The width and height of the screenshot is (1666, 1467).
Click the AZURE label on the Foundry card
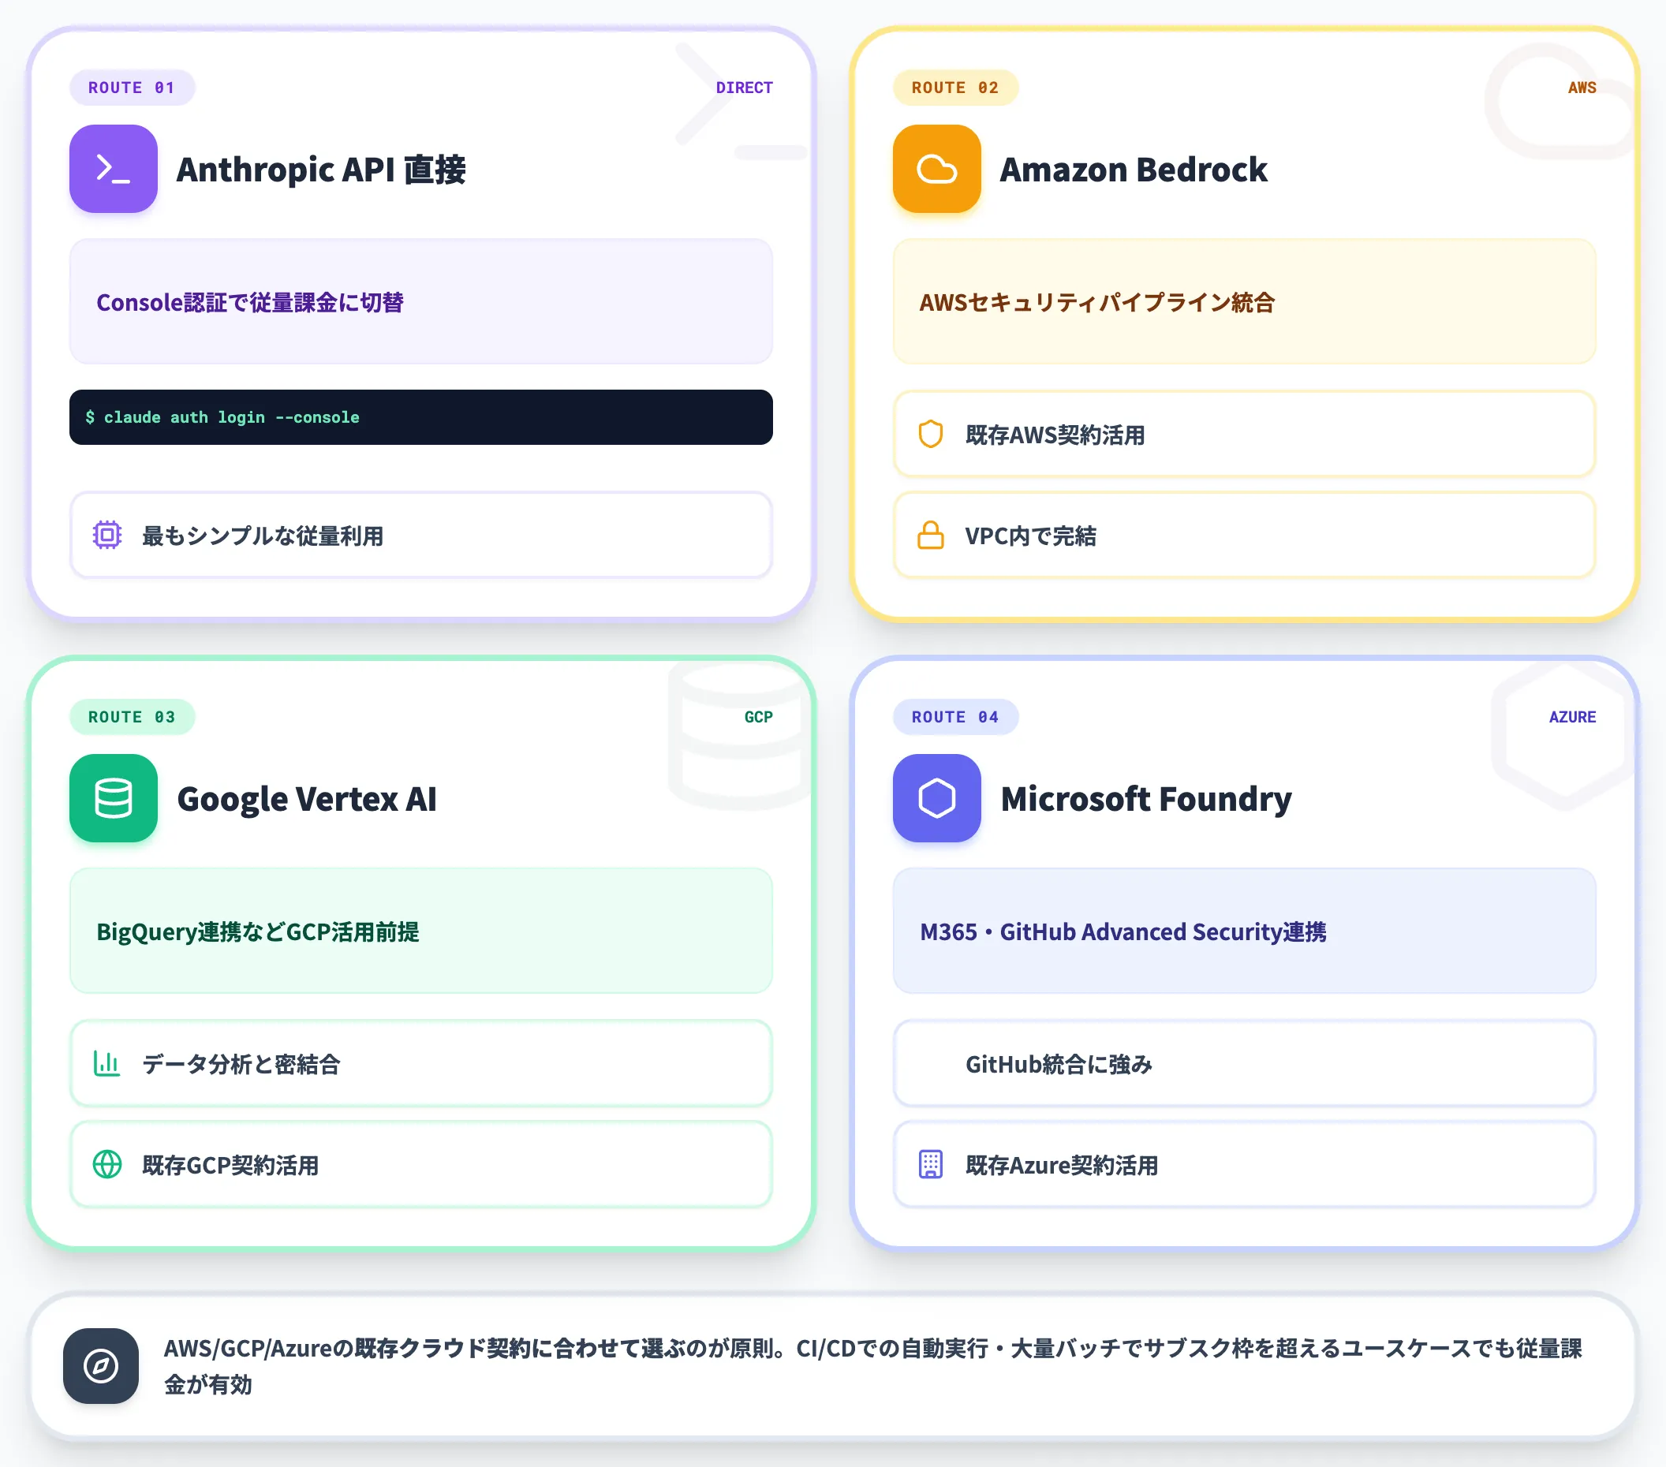tap(1572, 716)
